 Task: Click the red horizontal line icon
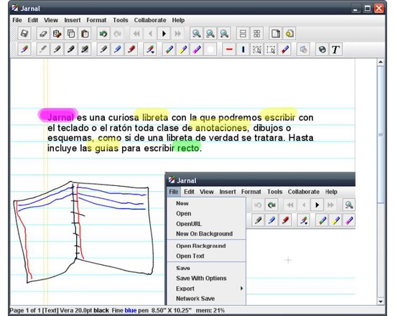coord(229,50)
